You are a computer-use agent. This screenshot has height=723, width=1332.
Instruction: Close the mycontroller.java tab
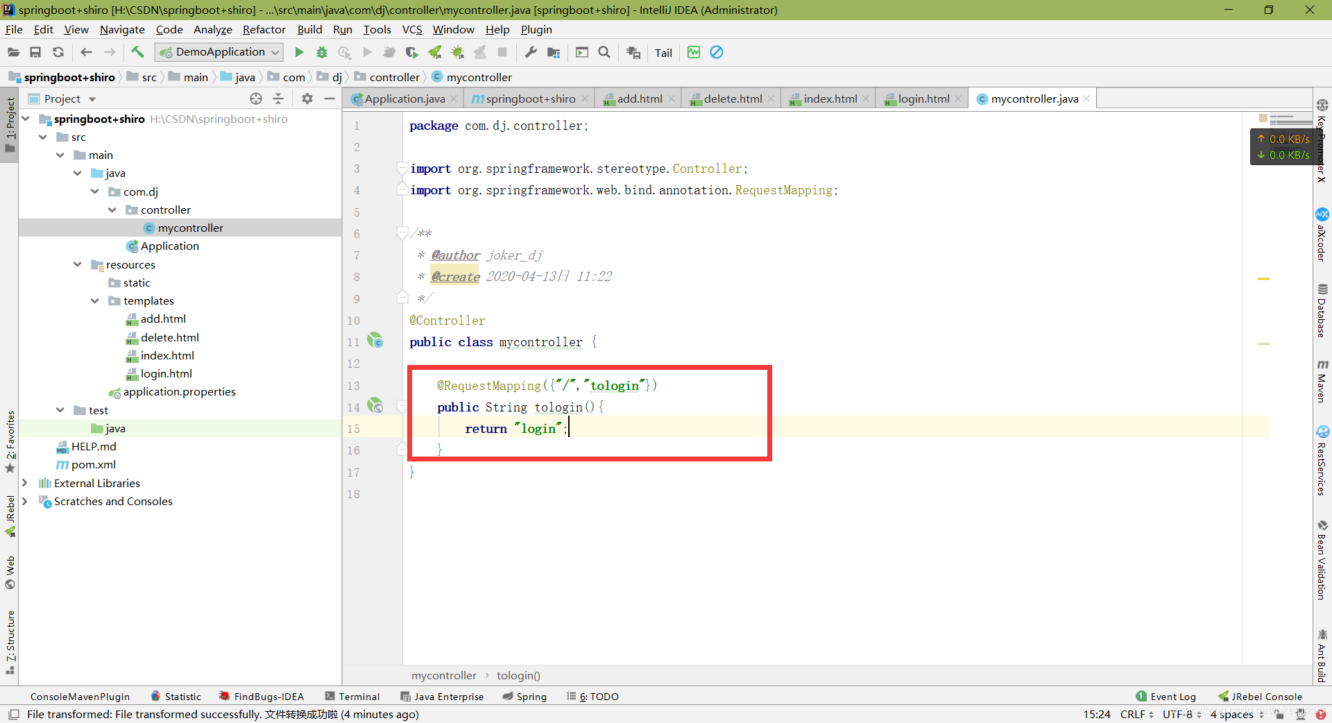[x=1086, y=99]
